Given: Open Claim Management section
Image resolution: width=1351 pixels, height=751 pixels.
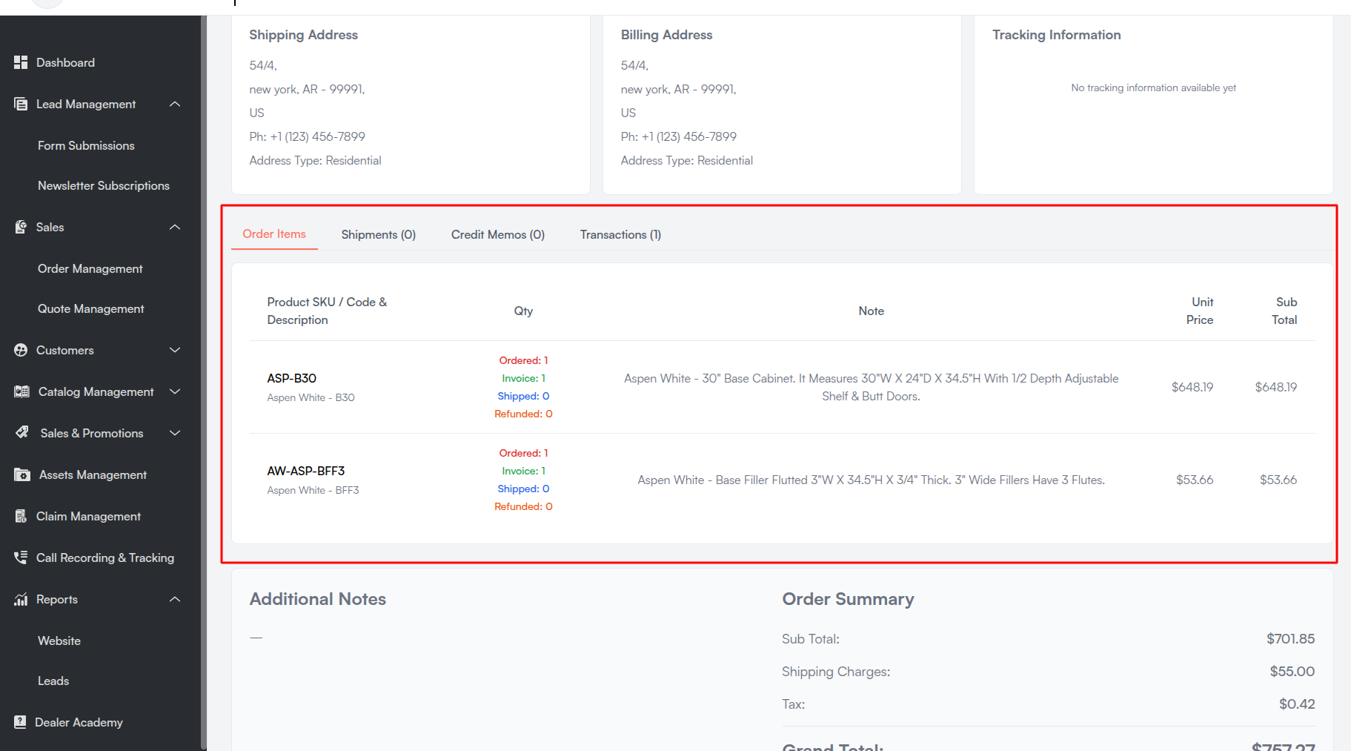Looking at the screenshot, I should tap(88, 516).
